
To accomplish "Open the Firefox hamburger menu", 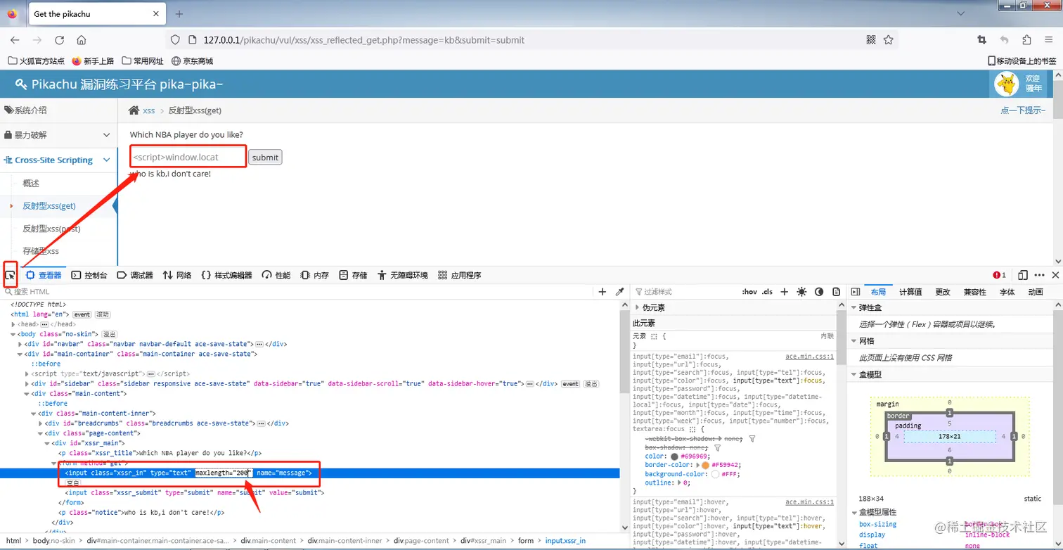I will (1050, 40).
